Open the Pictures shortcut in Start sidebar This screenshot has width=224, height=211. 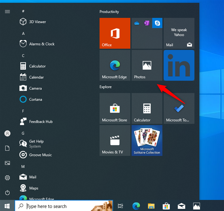tap(7, 163)
